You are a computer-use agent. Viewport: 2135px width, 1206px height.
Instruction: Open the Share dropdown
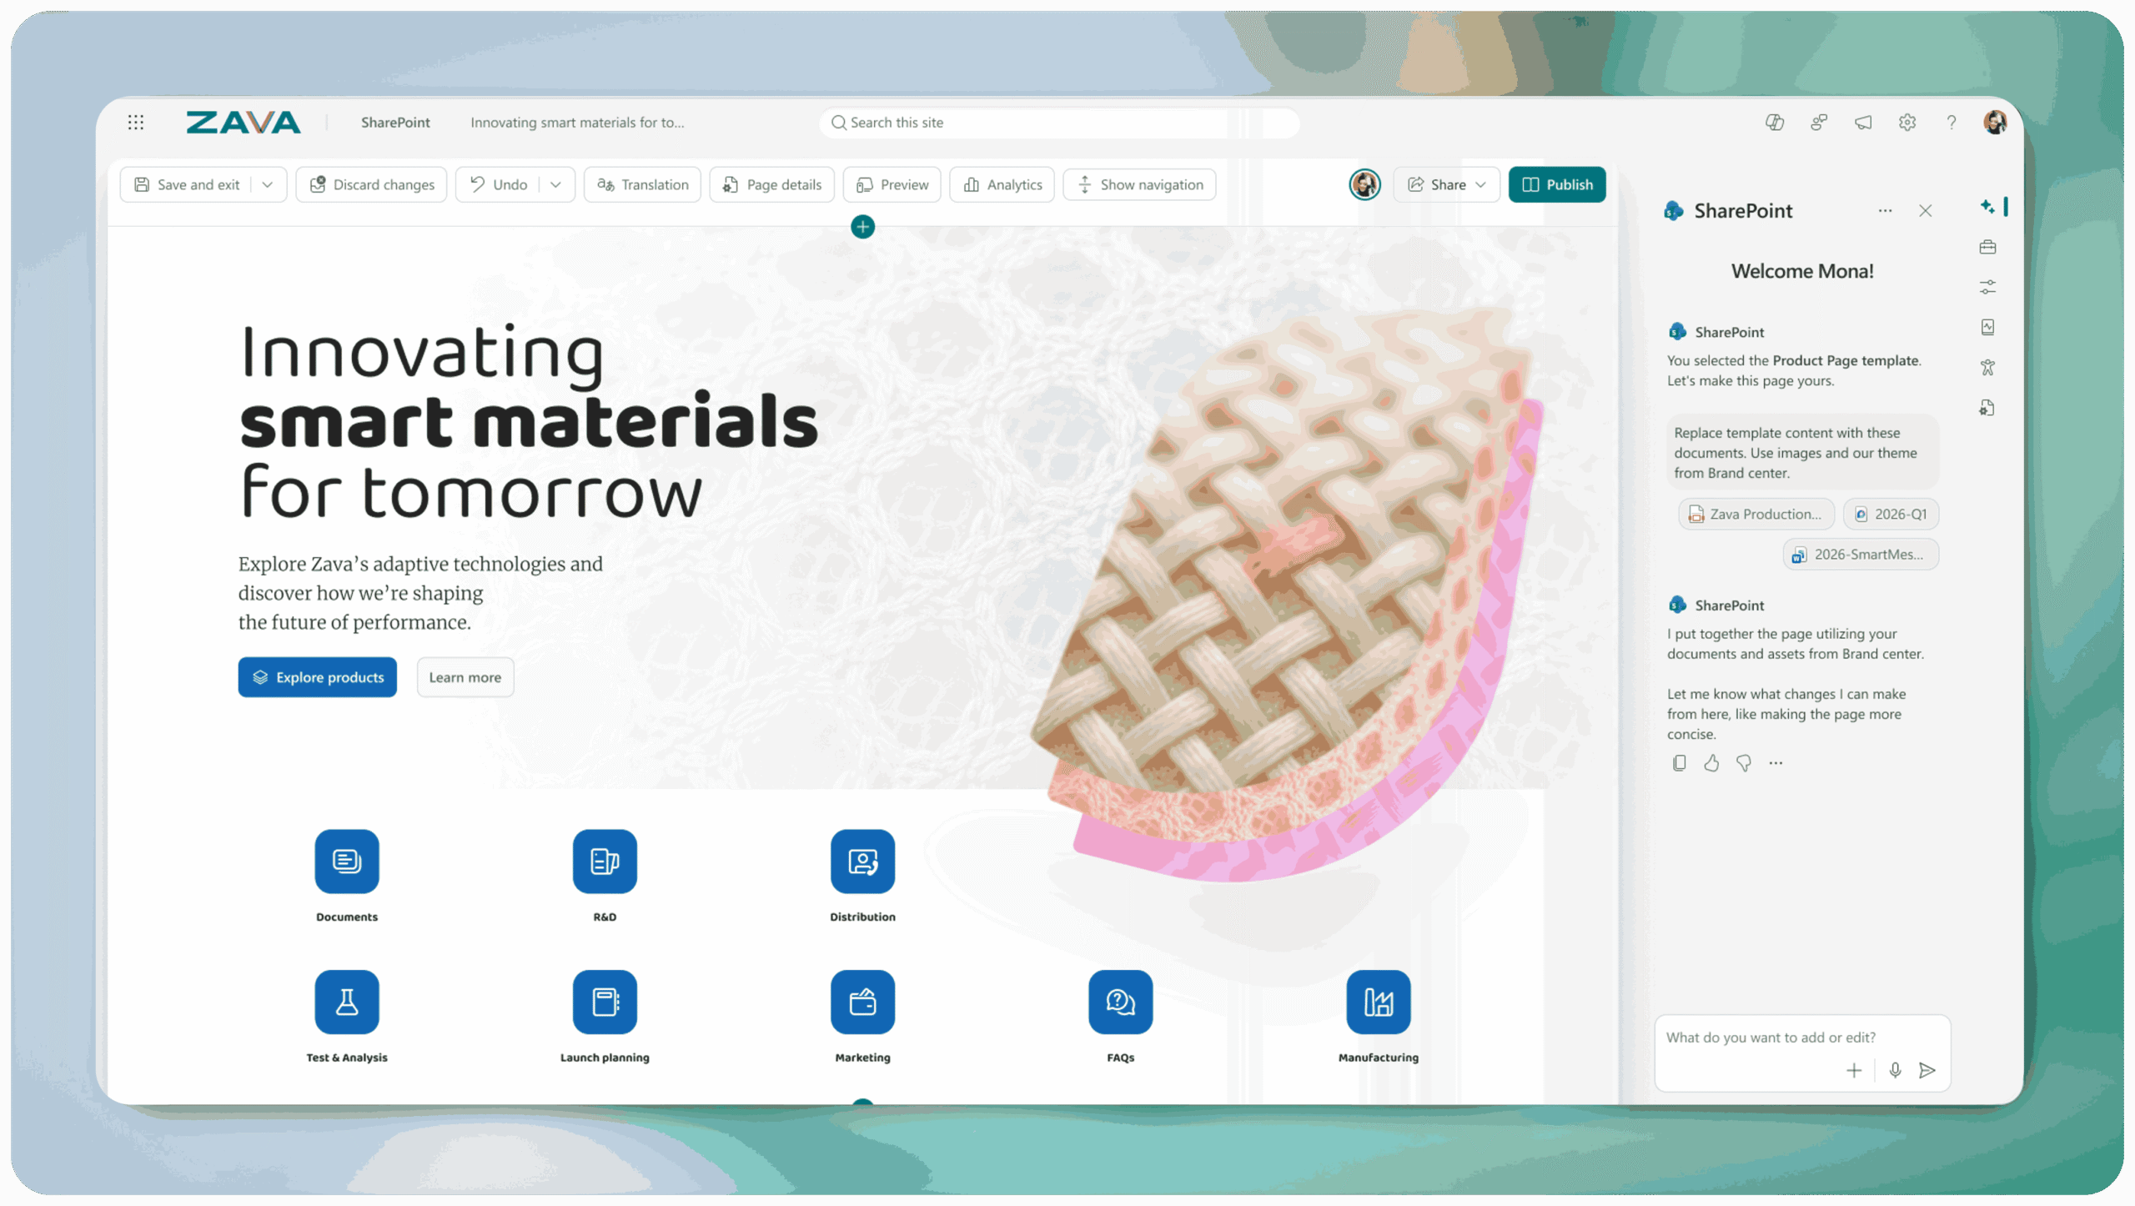(1446, 185)
